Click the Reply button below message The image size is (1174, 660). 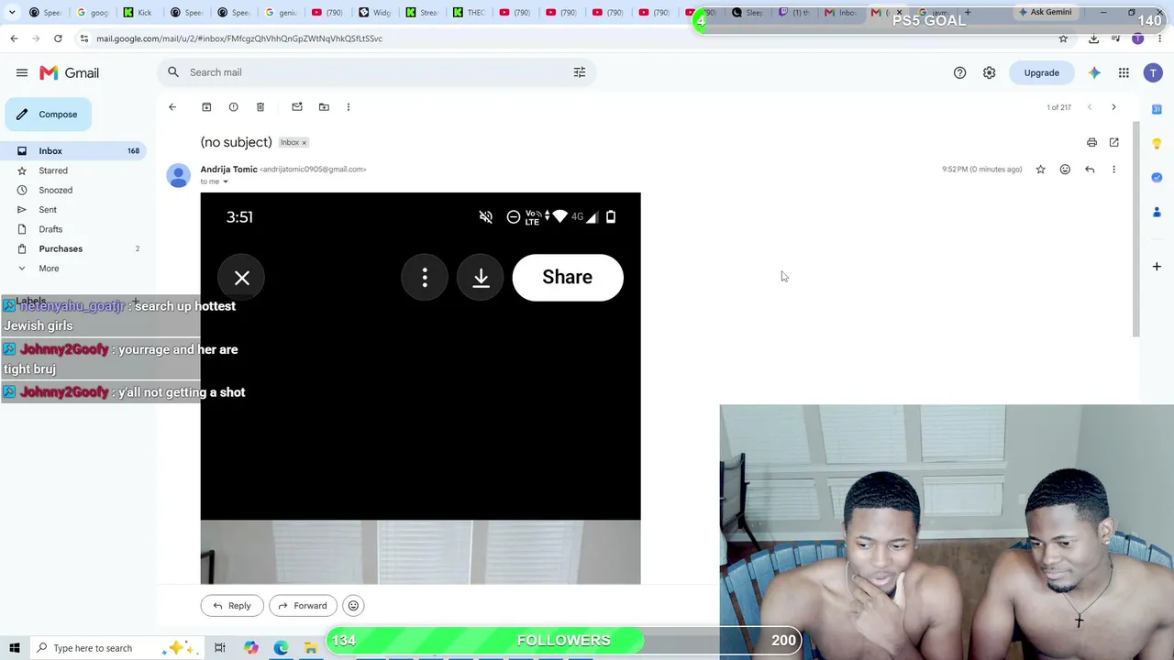tap(232, 606)
